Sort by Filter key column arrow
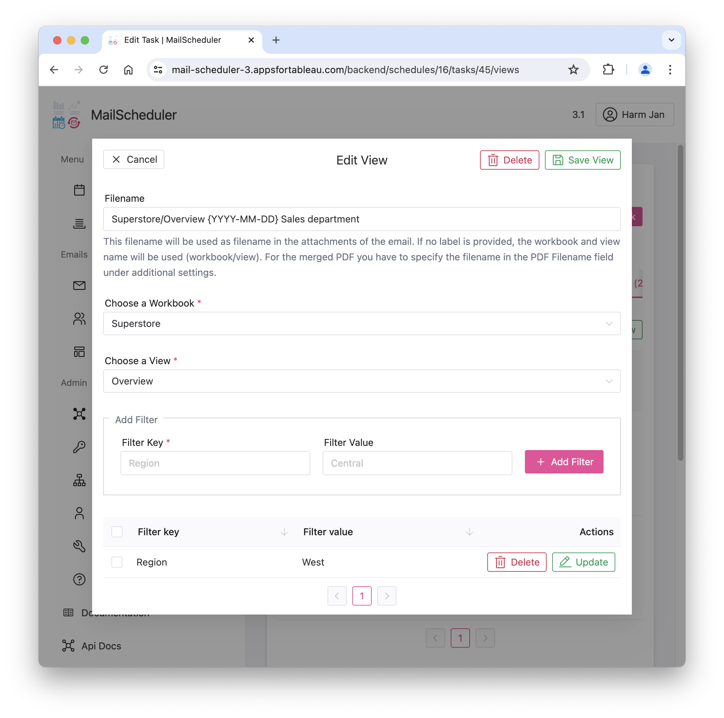The width and height of the screenshot is (724, 718). click(284, 532)
